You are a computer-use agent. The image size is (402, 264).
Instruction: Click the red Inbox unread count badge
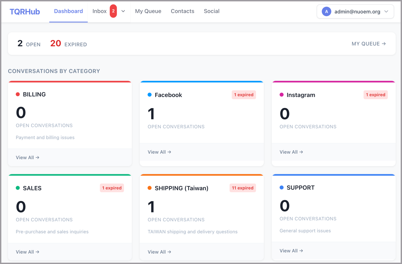click(x=113, y=11)
